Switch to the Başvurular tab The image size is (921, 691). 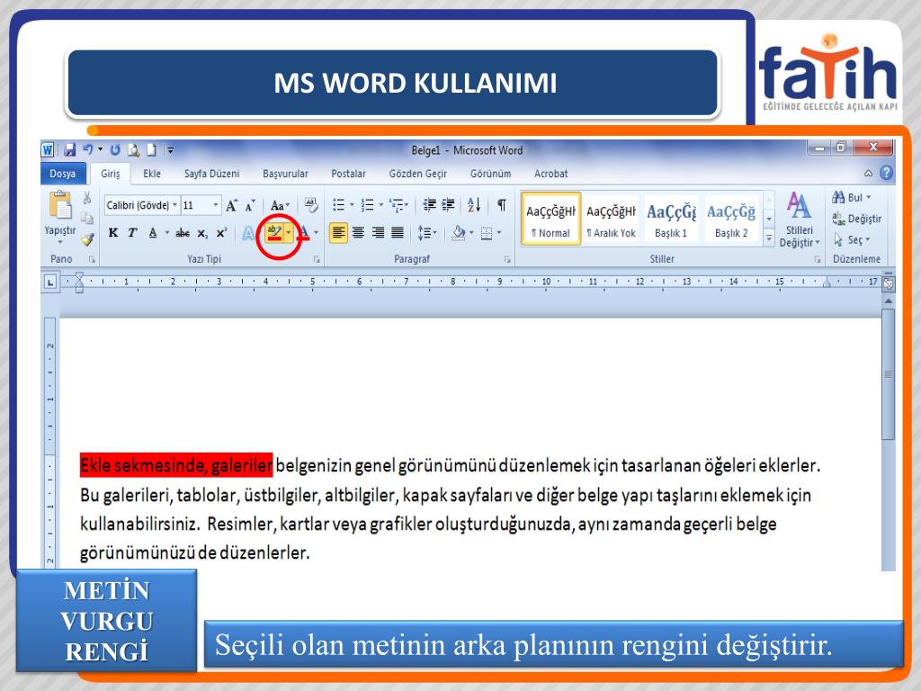point(285,174)
